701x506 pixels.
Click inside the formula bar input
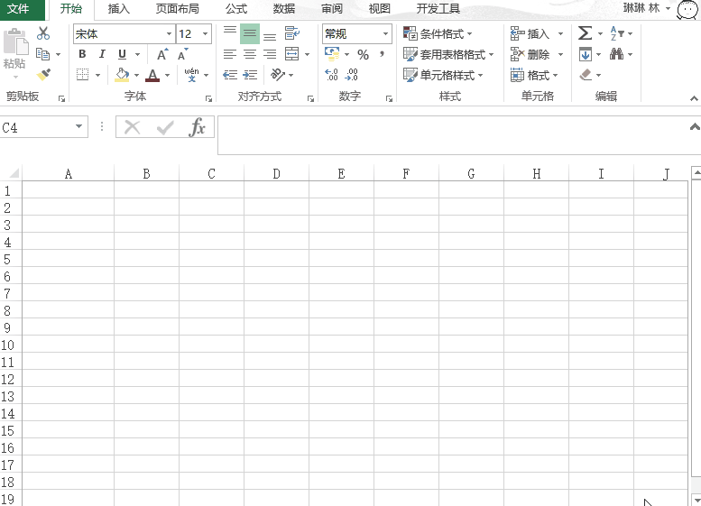point(452,135)
